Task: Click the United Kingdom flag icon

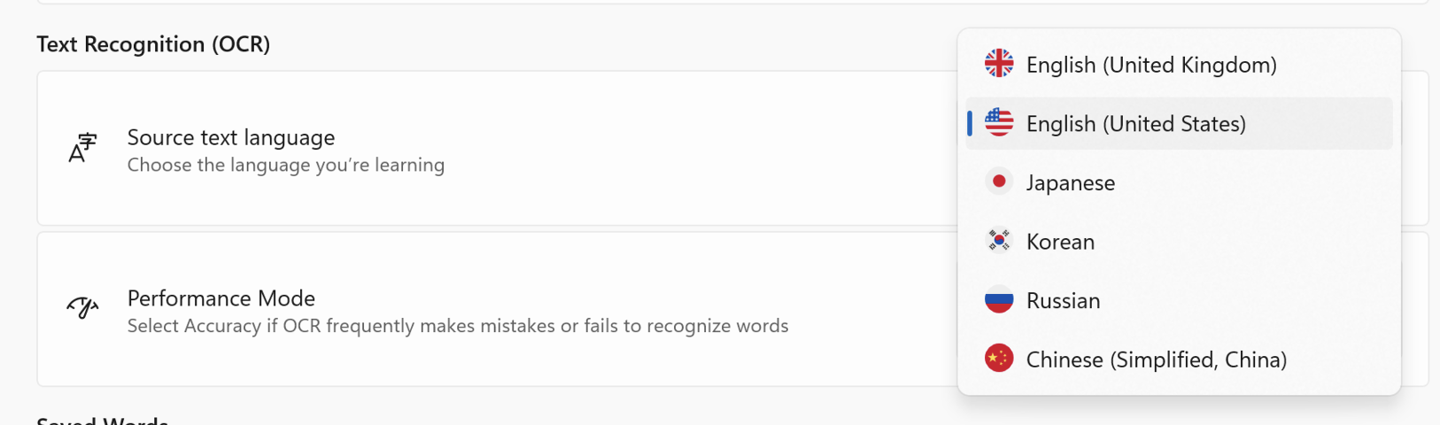Action: (x=999, y=64)
